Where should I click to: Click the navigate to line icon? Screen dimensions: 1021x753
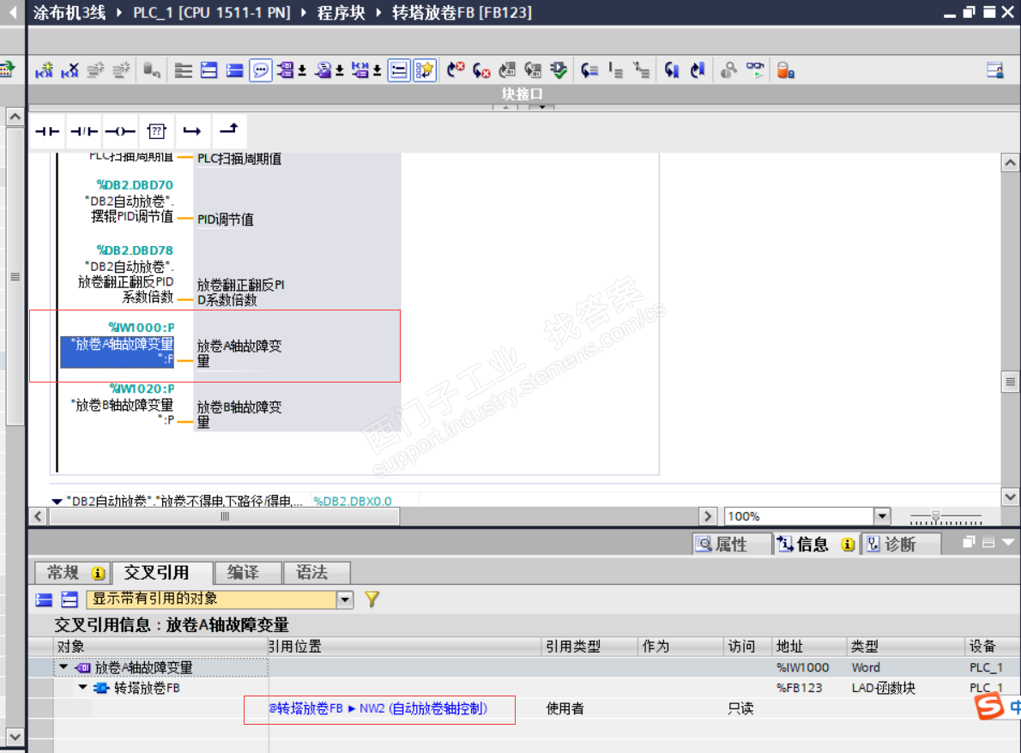[589, 70]
